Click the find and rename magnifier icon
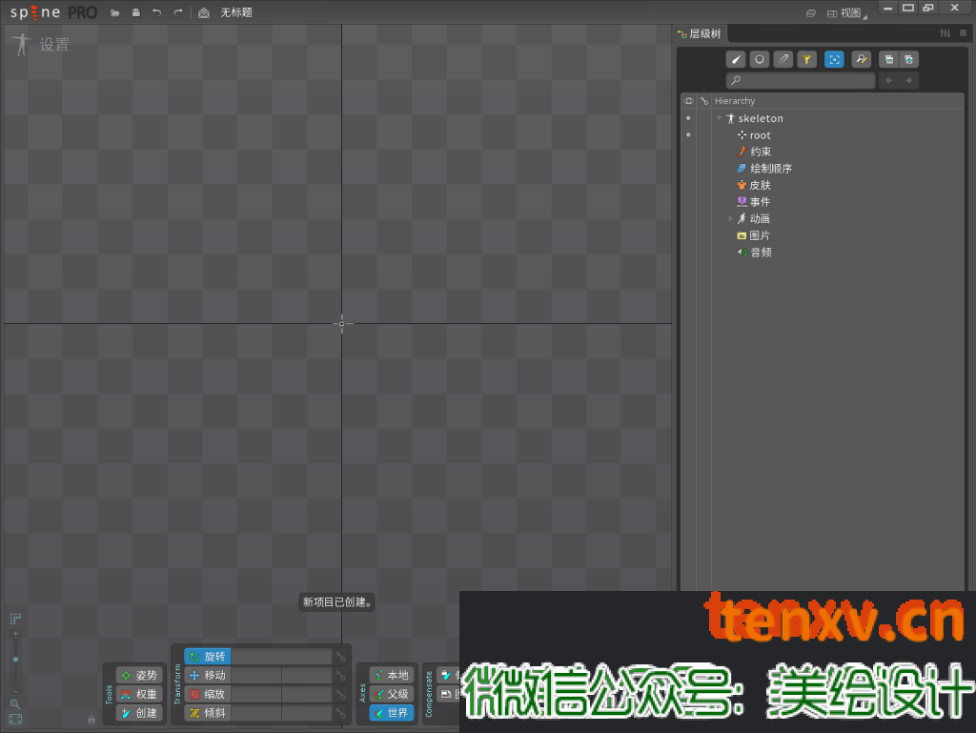The width and height of the screenshot is (976, 733). click(x=861, y=59)
